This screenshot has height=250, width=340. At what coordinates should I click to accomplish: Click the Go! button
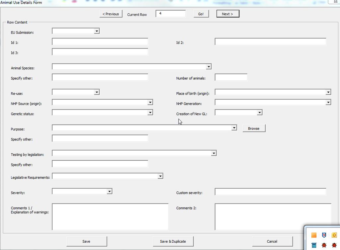point(201,14)
